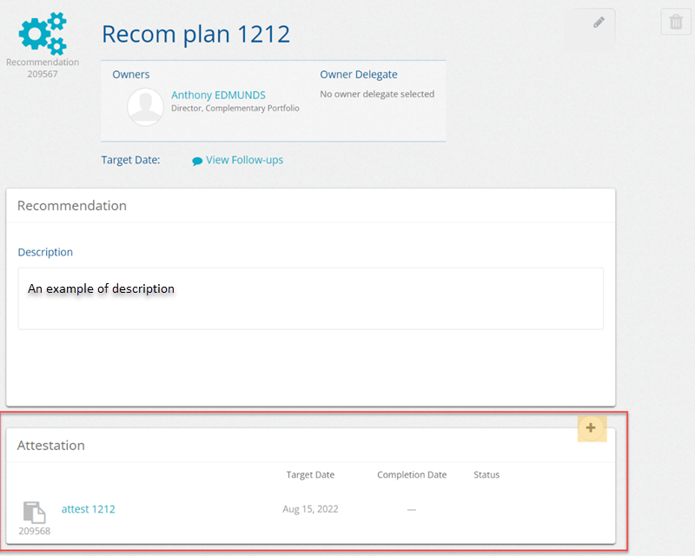Select the Recommendation section header

(72, 206)
